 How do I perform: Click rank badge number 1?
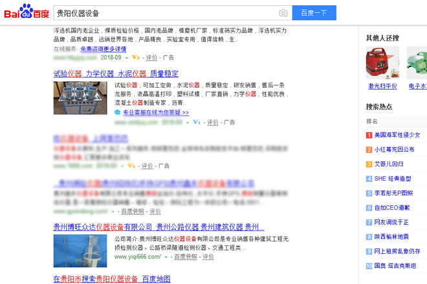pos(369,135)
